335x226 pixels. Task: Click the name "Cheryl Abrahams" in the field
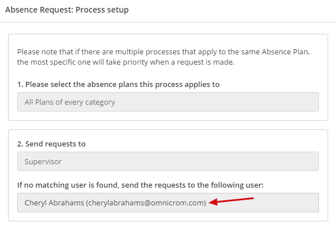[x=54, y=203]
